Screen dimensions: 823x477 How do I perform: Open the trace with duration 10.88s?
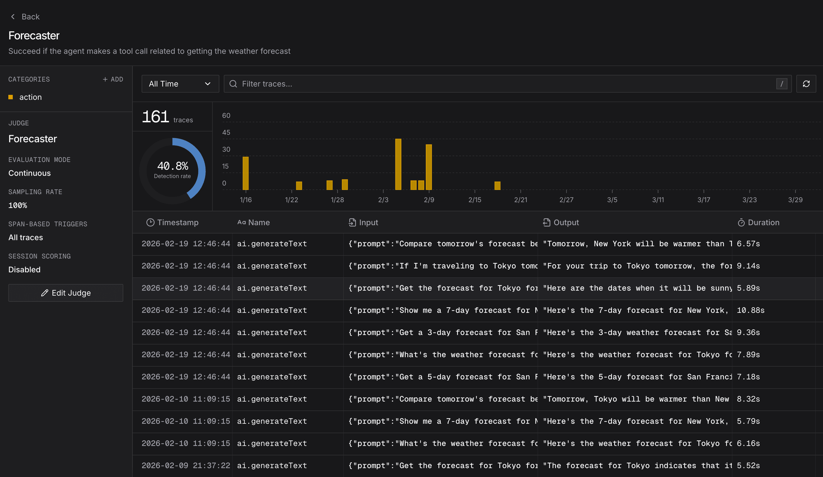click(x=478, y=311)
